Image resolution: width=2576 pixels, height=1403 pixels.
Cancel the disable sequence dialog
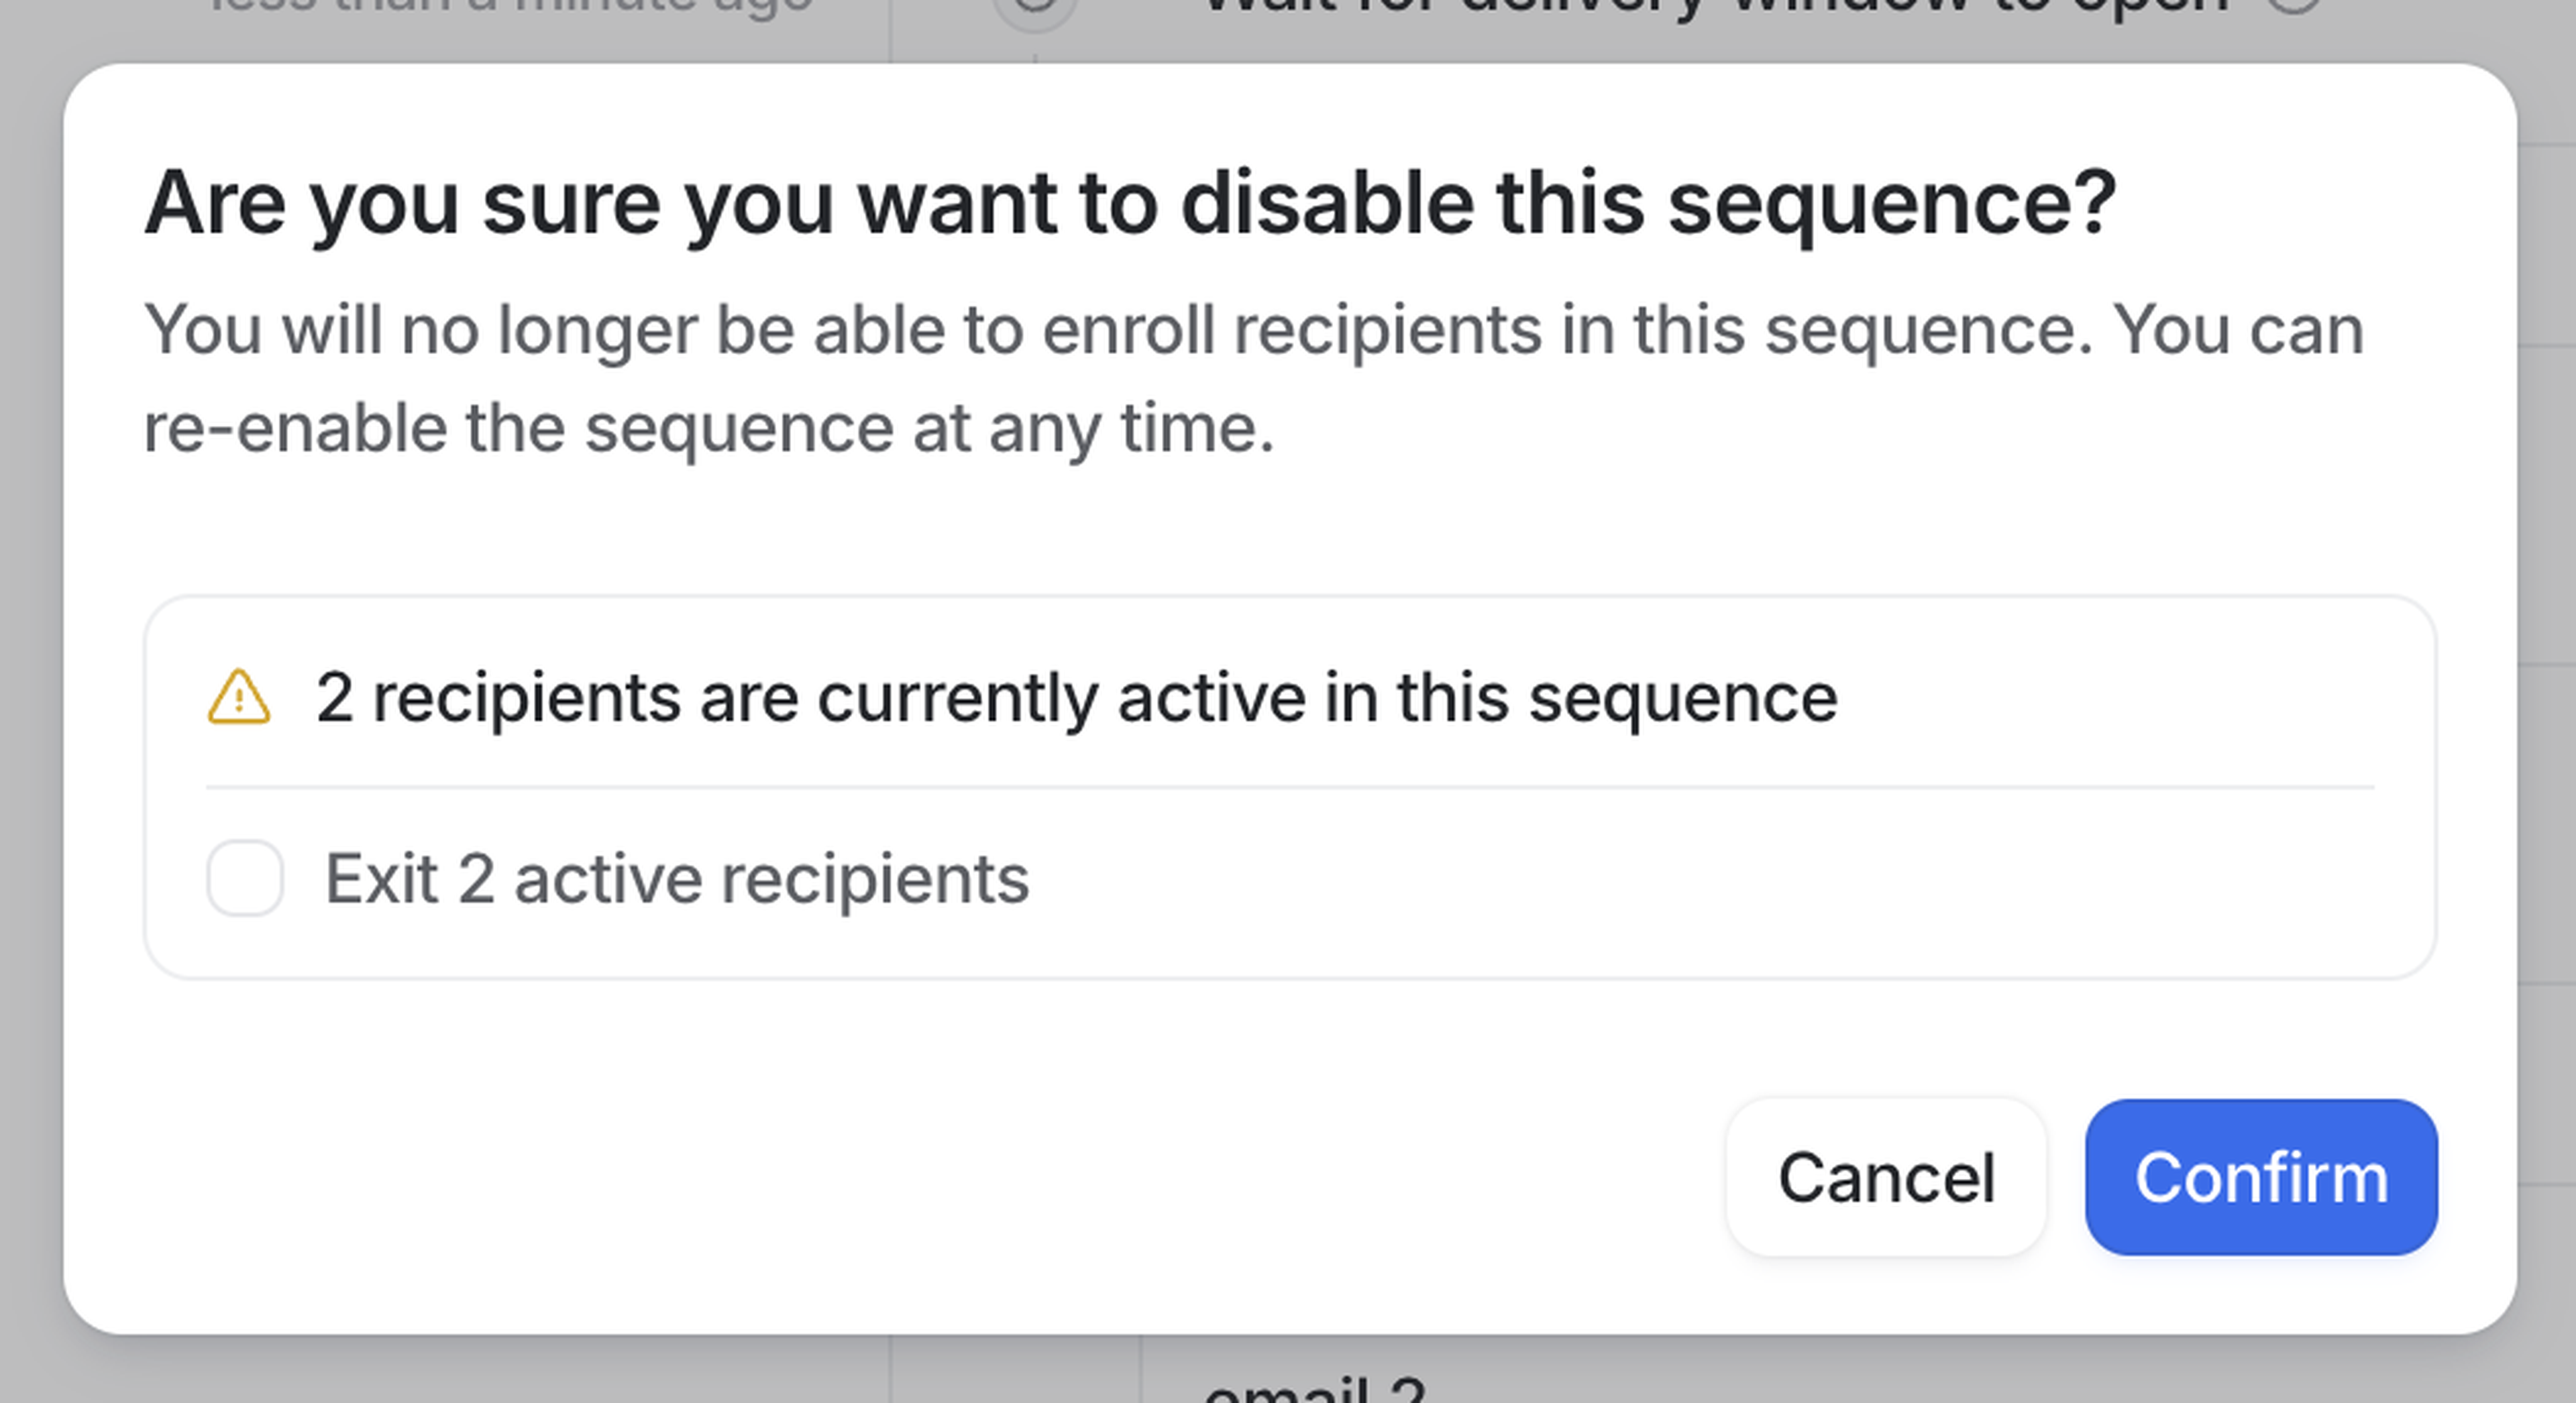point(1886,1177)
